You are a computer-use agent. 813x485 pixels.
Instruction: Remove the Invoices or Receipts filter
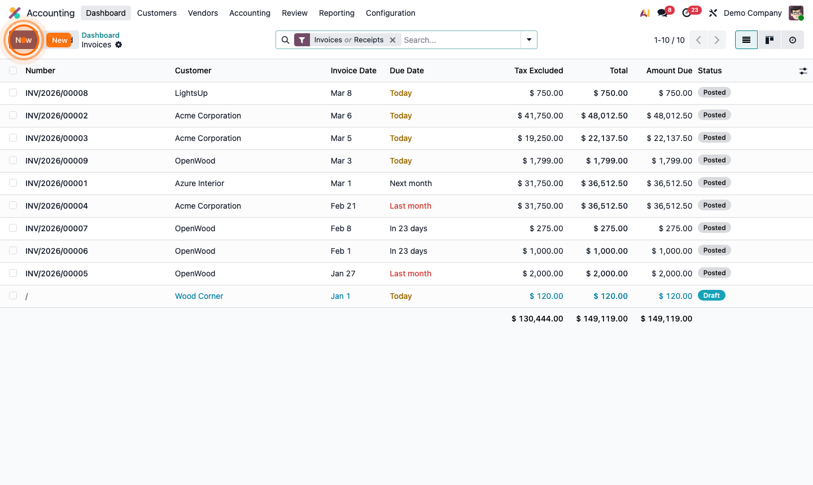pos(393,39)
